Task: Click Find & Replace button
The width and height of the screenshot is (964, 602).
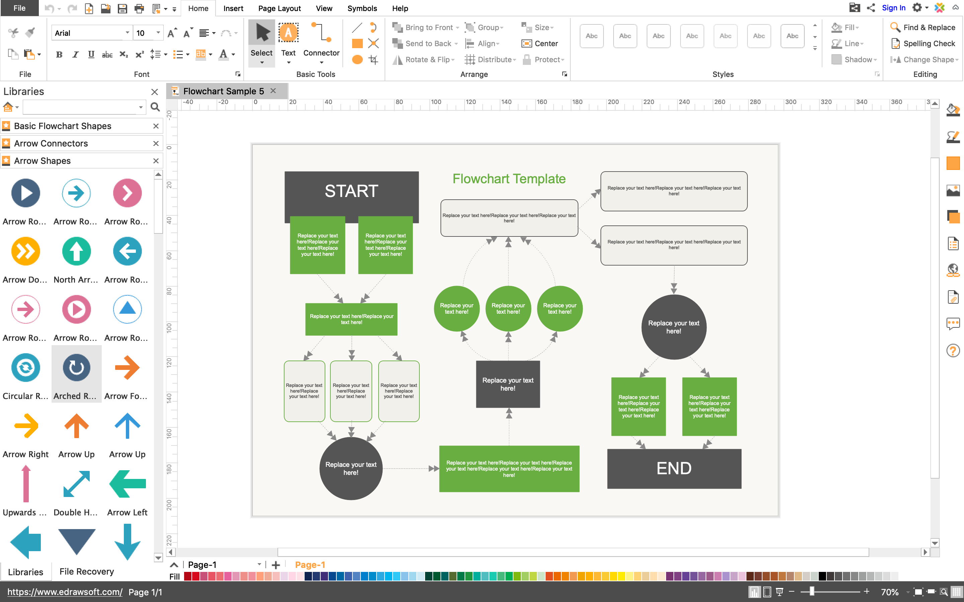Action: [x=923, y=27]
